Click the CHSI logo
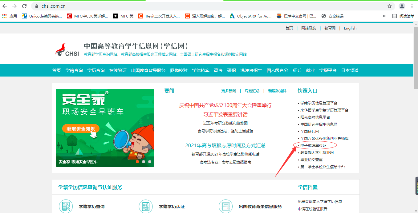The image size is (418, 213). [x=67, y=50]
